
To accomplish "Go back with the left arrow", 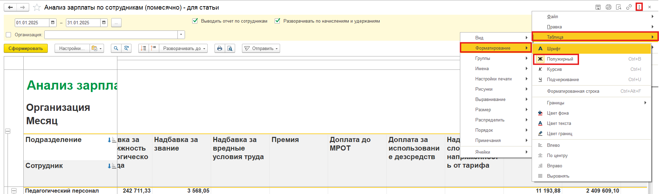I will click(x=10, y=7).
